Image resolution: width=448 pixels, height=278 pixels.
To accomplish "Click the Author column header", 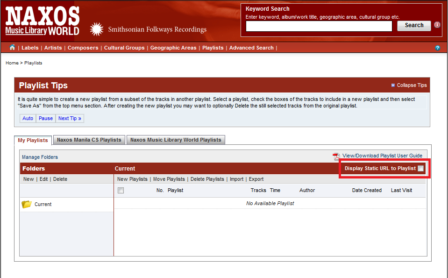I will pyautogui.click(x=307, y=190).
